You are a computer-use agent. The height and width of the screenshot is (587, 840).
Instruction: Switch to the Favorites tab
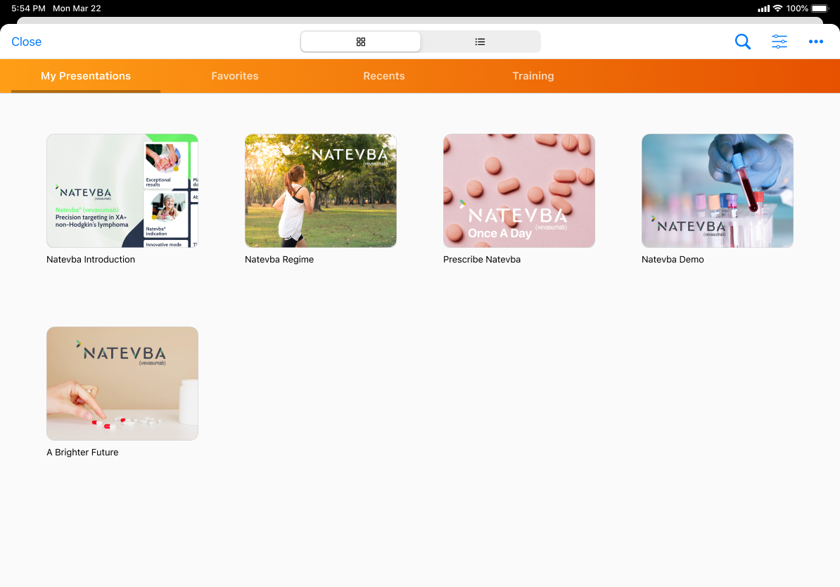[x=235, y=76]
